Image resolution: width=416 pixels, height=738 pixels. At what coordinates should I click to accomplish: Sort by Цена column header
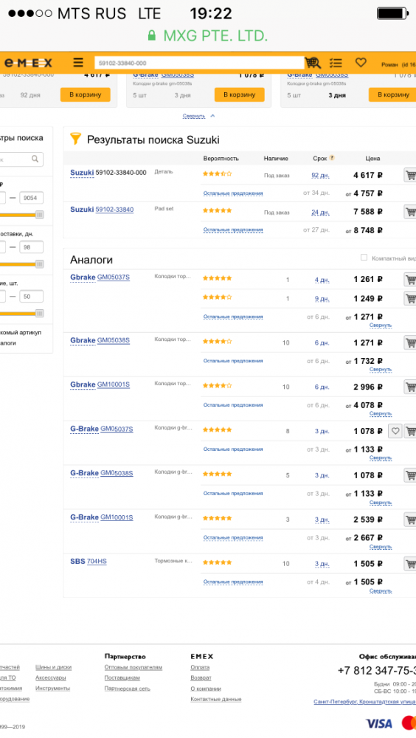point(372,159)
